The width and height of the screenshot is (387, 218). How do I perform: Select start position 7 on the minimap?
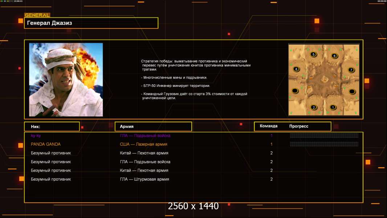coord(351,70)
